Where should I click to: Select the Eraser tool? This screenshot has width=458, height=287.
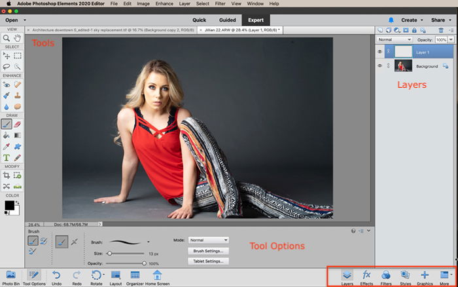[18, 124]
